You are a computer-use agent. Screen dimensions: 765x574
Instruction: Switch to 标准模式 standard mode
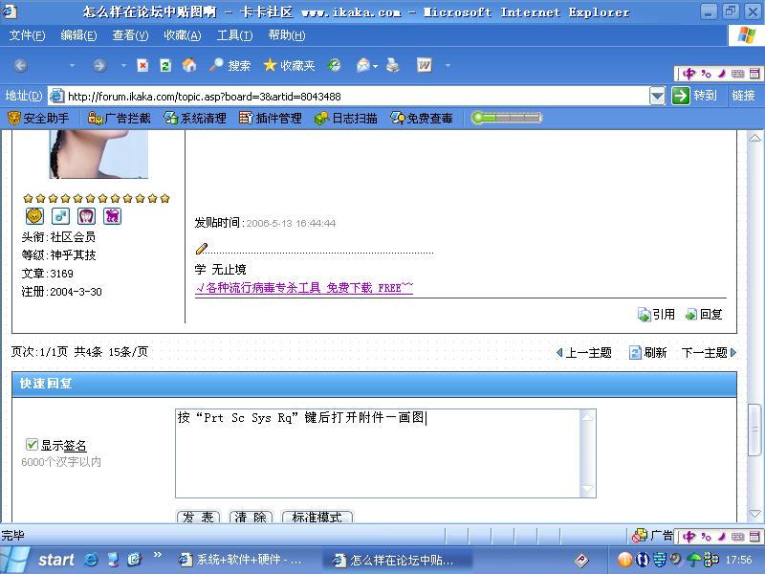pos(317,517)
